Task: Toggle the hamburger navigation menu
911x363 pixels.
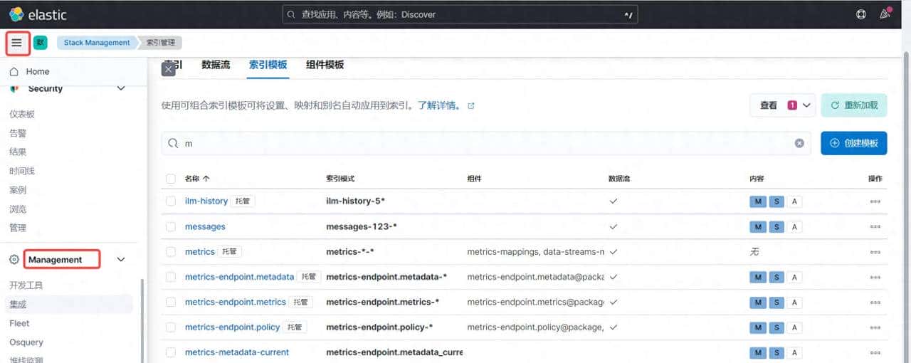Action: pos(17,43)
